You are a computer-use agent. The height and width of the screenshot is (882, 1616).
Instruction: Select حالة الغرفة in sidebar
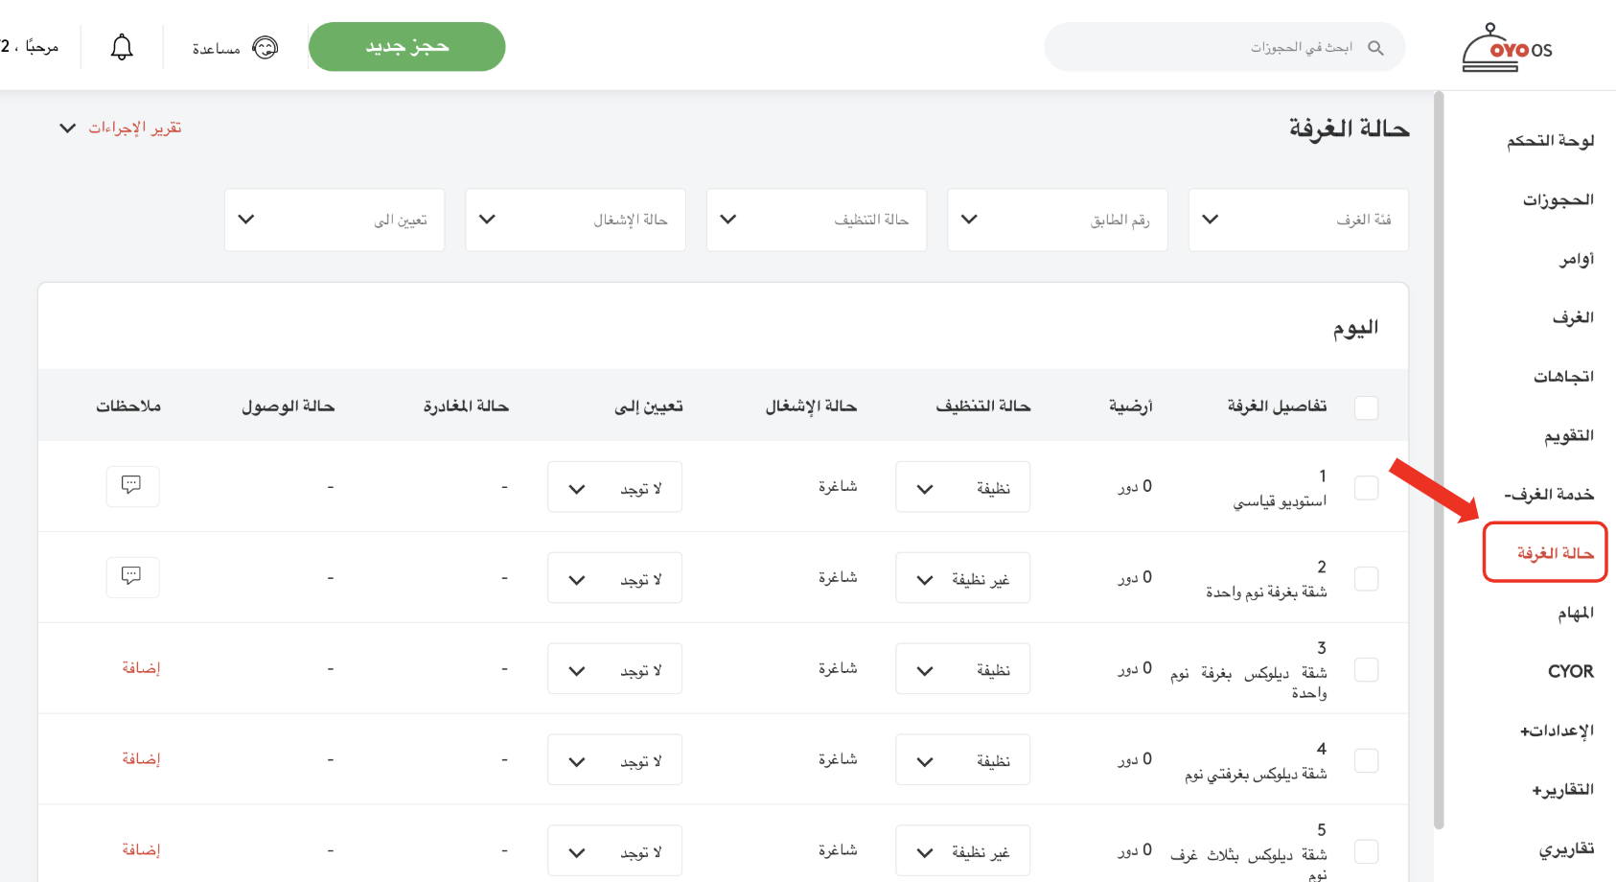[1545, 552]
